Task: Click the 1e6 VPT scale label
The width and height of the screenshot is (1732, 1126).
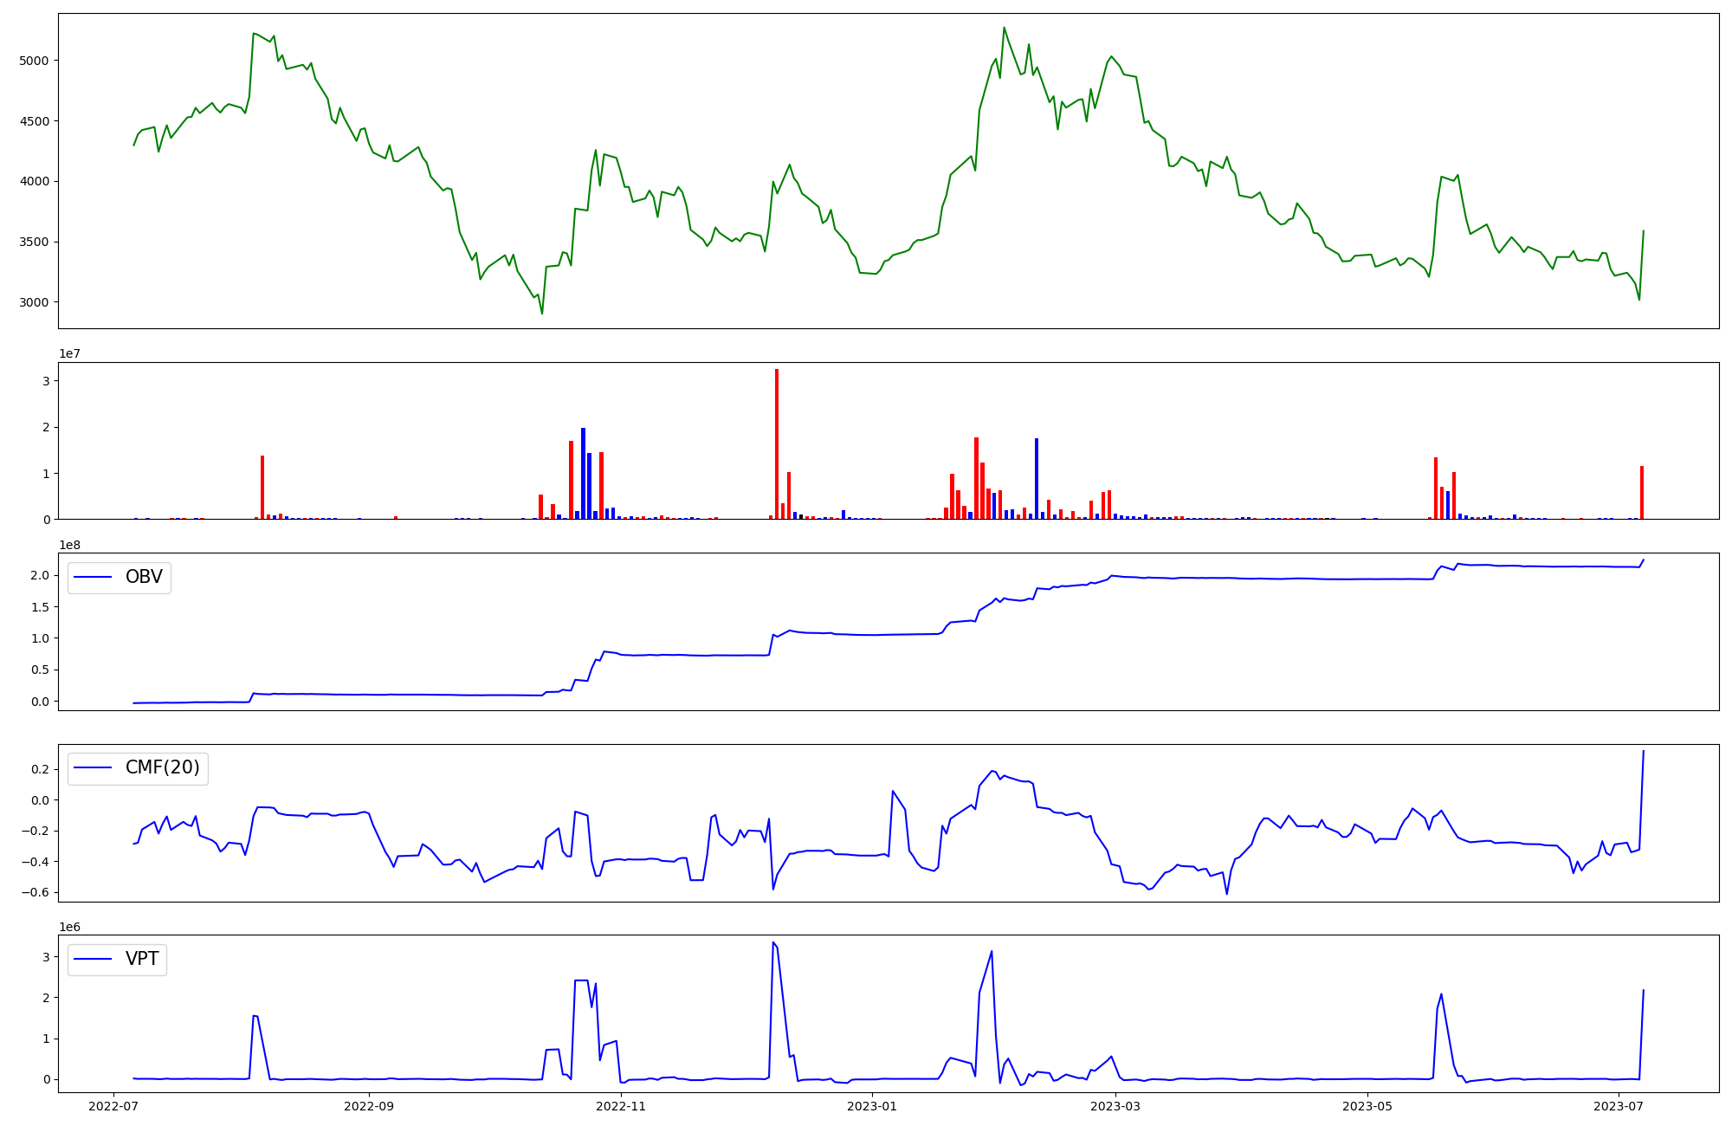Action: tap(70, 927)
